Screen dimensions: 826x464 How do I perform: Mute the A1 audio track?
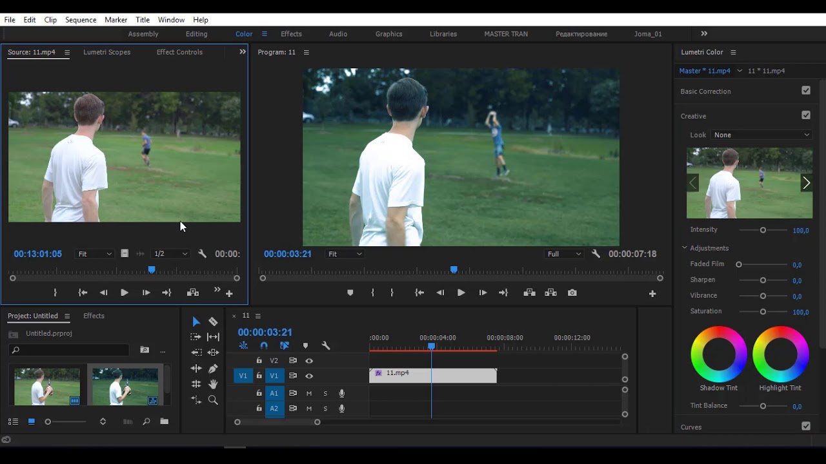[309, 393]
